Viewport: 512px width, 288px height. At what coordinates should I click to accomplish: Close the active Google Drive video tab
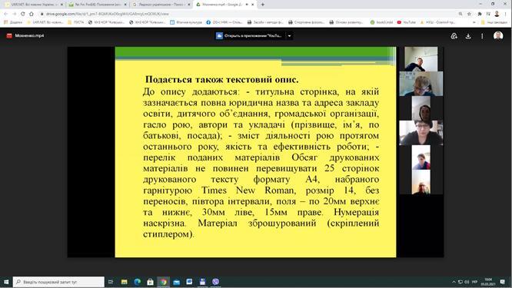252,5
